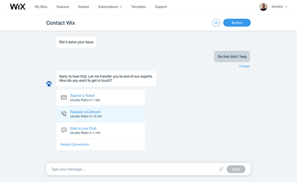
Task: Click Restart Conversation link
Action: click(75, 144)
